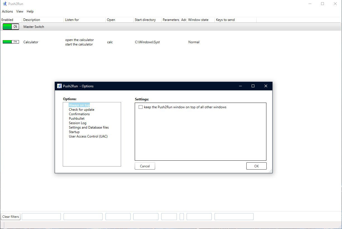Open the View menu
The height and width of the screenshot is (229, 342).
pos(20,11)
